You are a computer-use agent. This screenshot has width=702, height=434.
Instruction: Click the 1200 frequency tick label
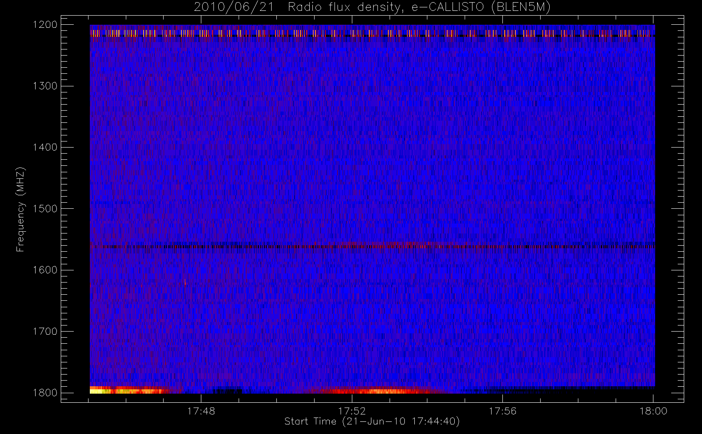(x=45, y=25)
